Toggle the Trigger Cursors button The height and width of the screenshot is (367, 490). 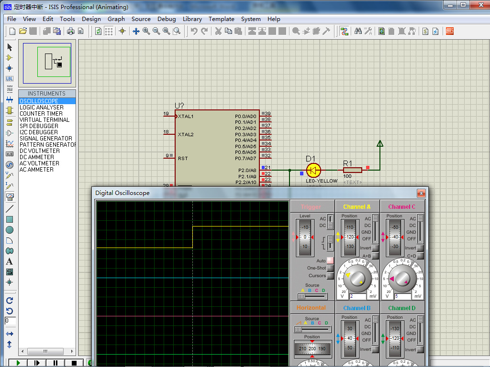point(330,276)
